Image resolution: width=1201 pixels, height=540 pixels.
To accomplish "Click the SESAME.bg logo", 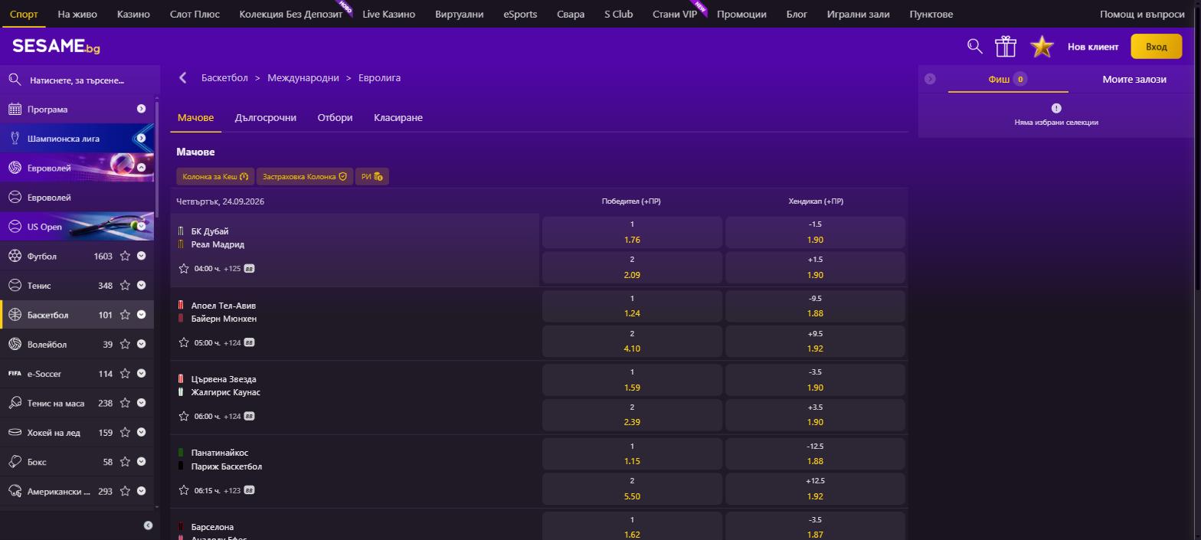I will point(56,47).
